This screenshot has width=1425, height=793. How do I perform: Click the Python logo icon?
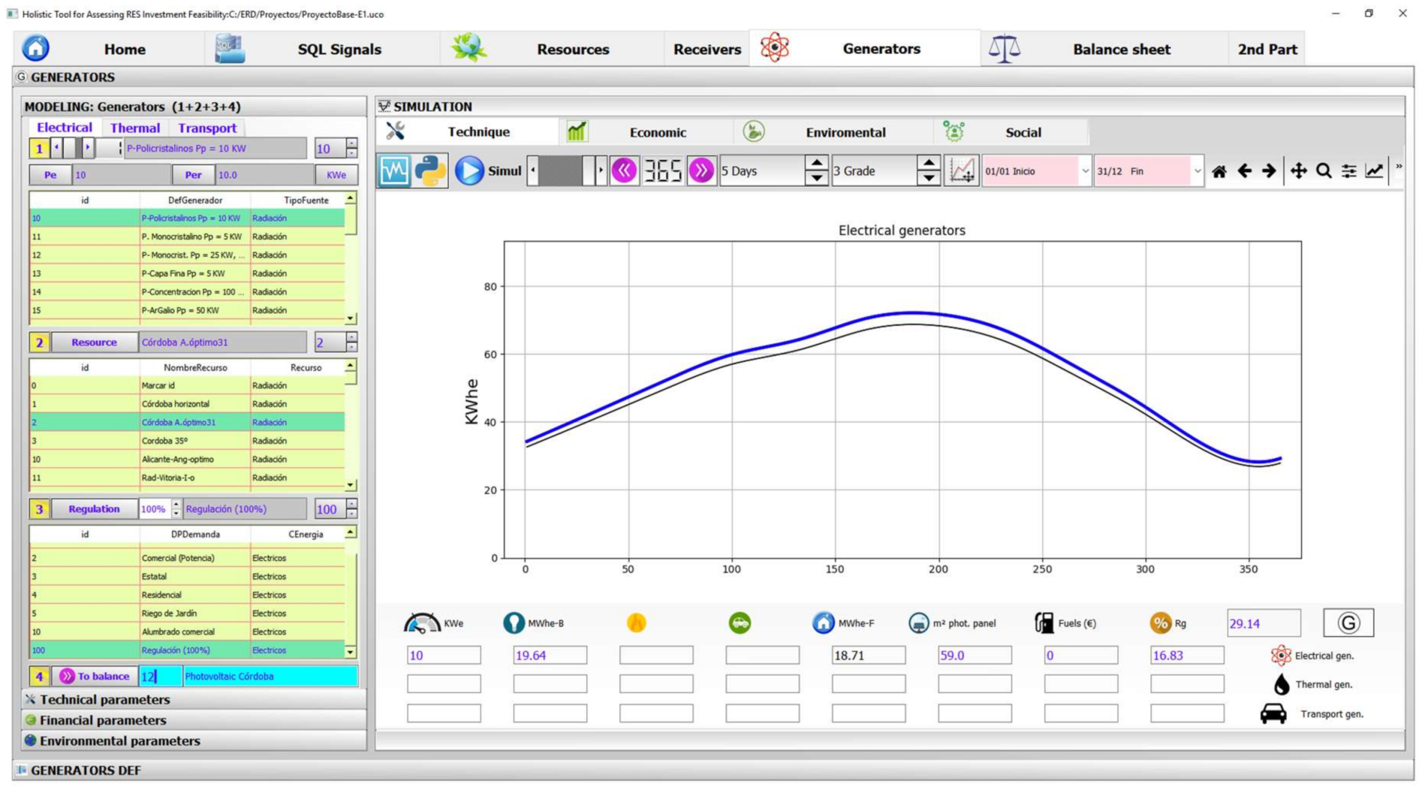430,170
